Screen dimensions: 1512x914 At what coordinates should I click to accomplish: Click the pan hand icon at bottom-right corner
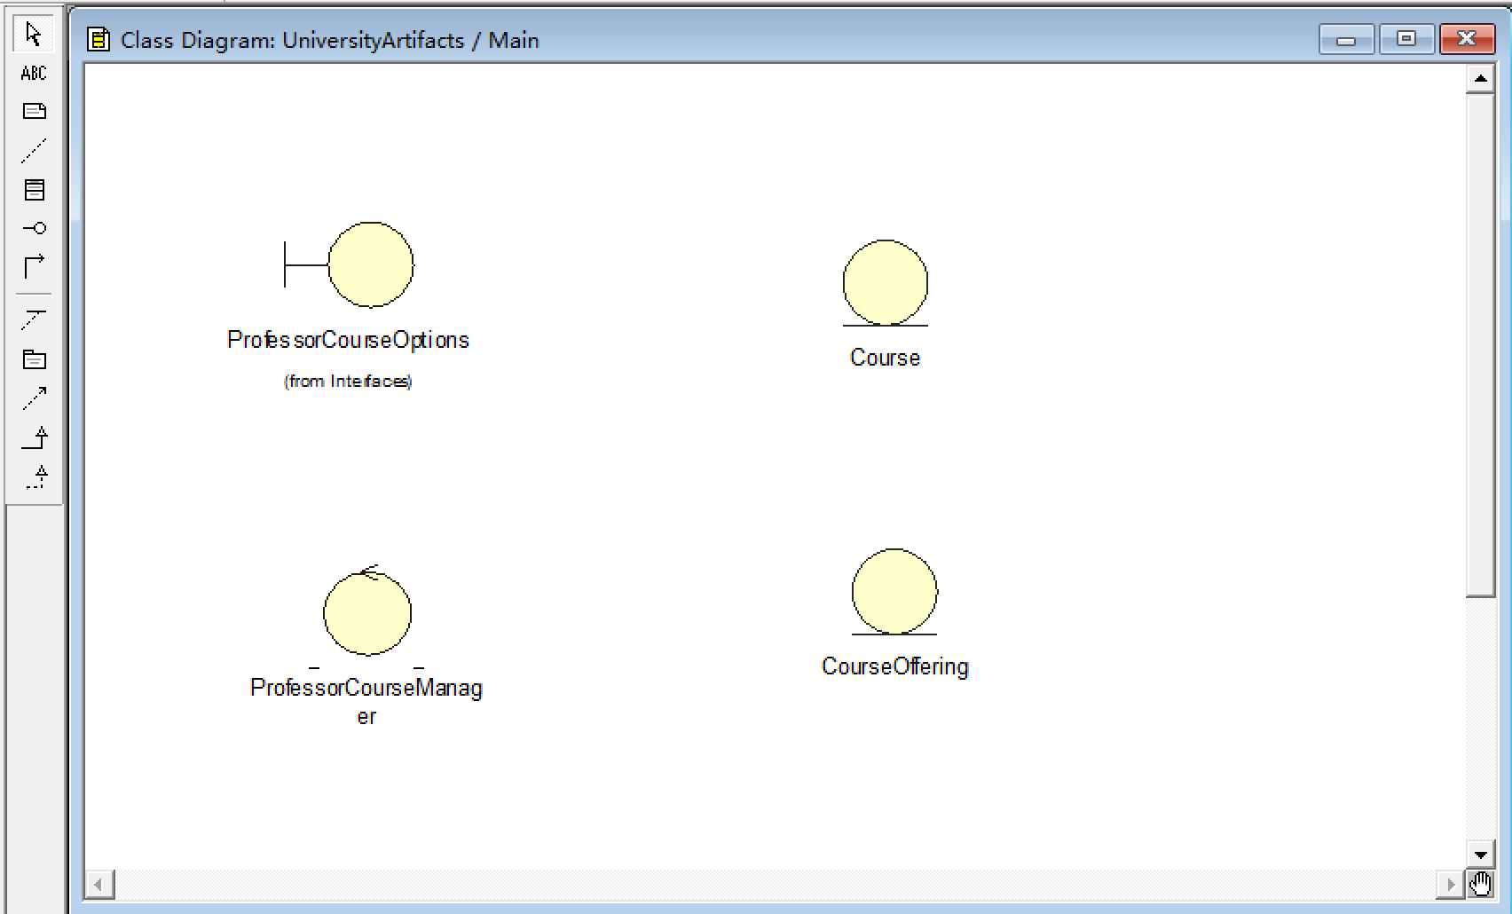coord(1480,884)
